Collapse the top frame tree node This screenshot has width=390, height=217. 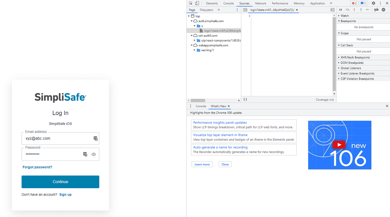tap(189, 16)
